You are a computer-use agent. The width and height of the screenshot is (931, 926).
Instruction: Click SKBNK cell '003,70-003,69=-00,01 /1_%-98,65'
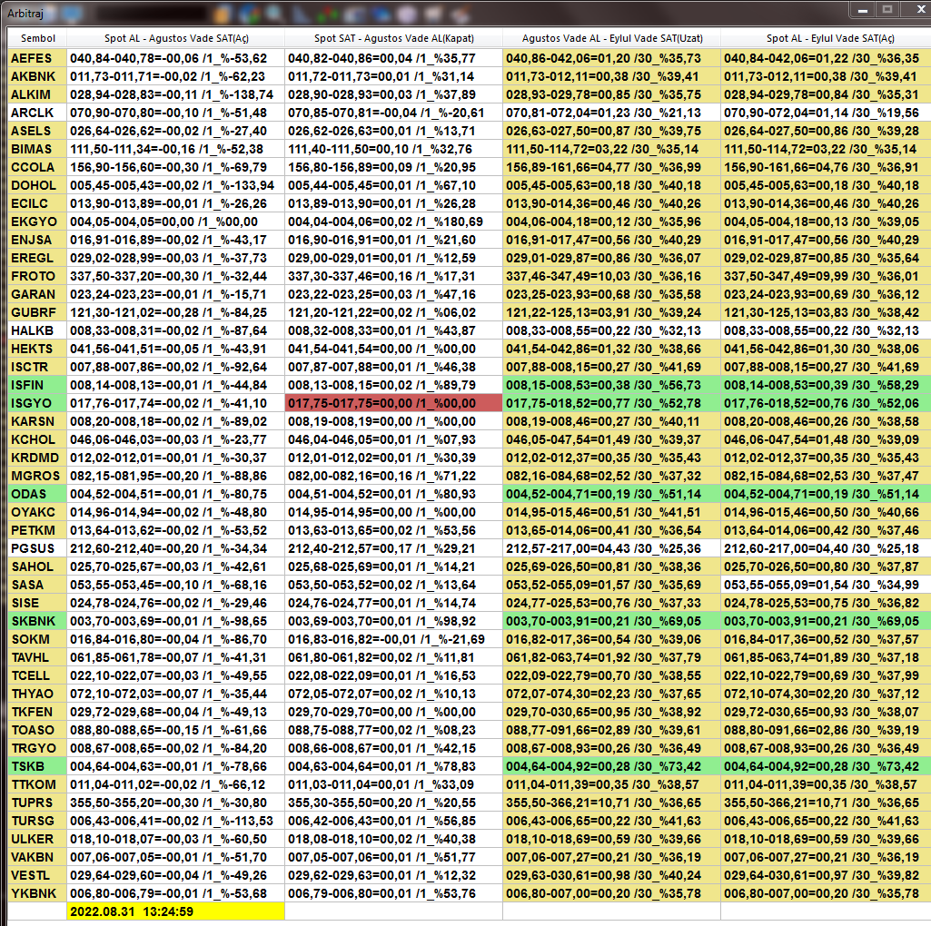click(x=175, y=622)
